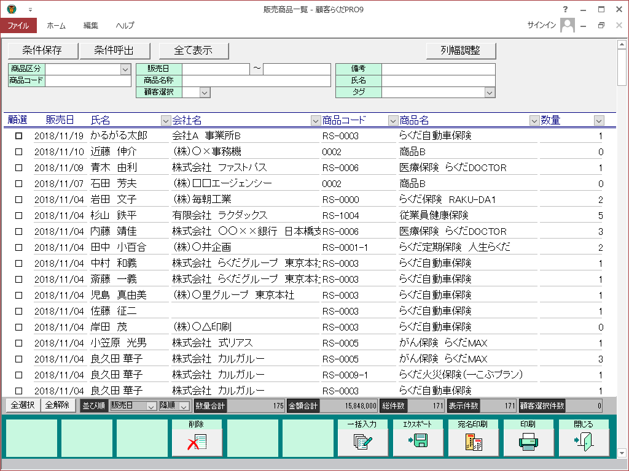Click product code RS-1004 cell

(358, 215)
